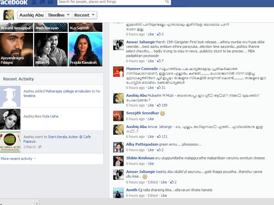Open Shibin Krishnan profile name

pos(140,158)
